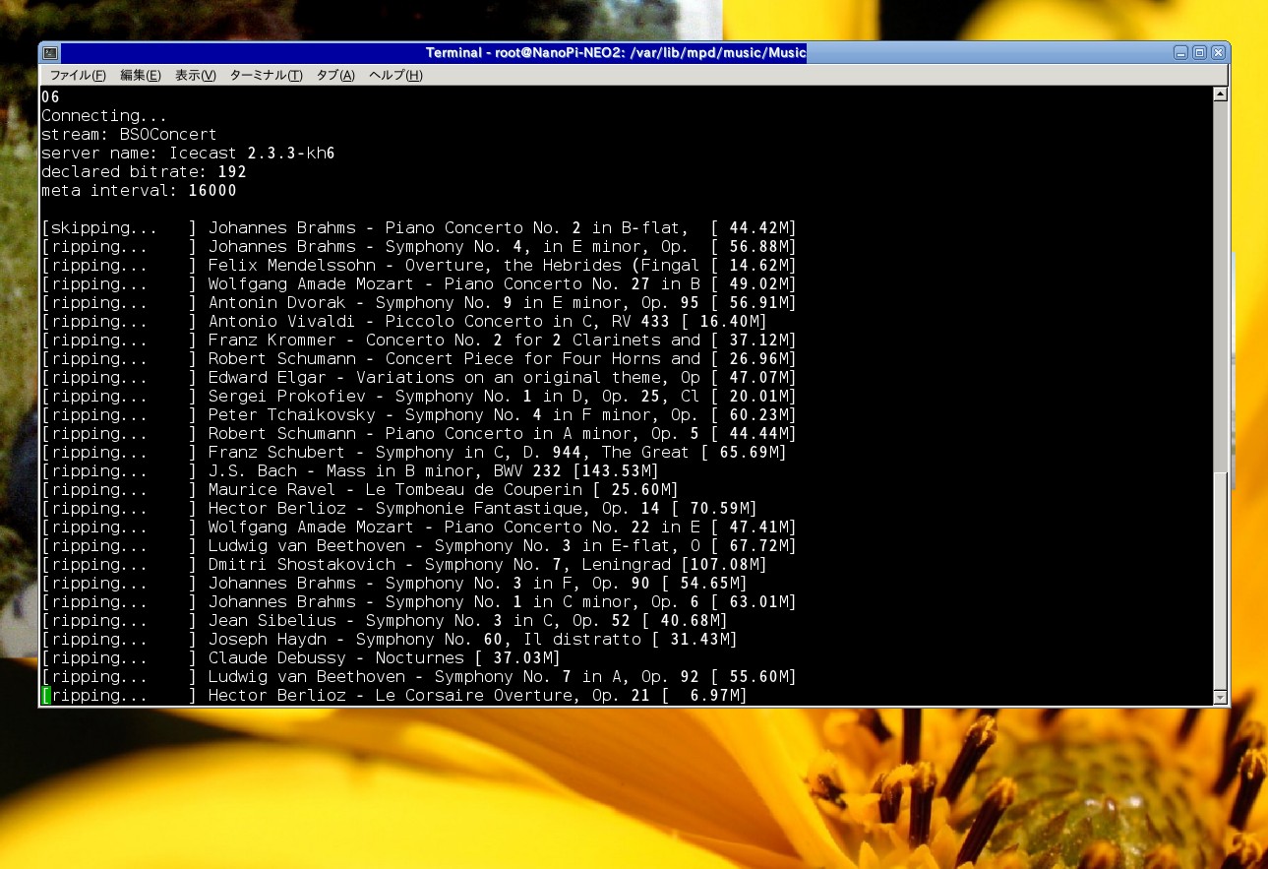The width and height of the screenshot is (1268, 869).
Task: Open the terminal window menu icon
Action: click(50, 53)
